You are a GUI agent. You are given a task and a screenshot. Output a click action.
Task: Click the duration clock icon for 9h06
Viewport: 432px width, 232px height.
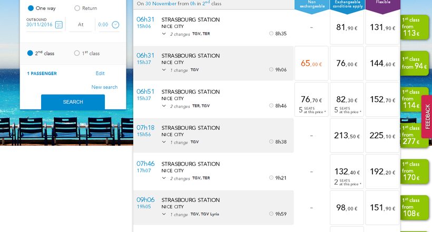pos(271,69)
